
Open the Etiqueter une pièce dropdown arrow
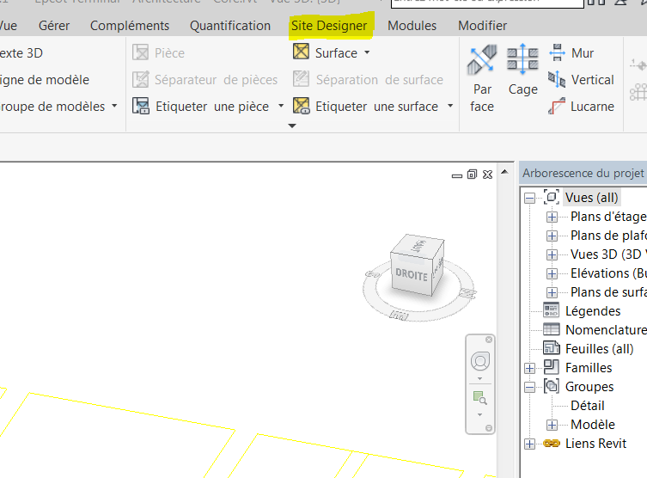(278, 107)
